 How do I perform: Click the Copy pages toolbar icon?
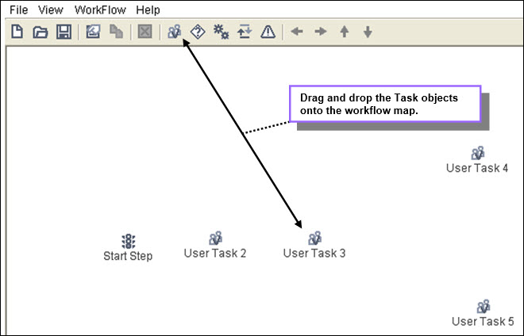coord(116,32)
